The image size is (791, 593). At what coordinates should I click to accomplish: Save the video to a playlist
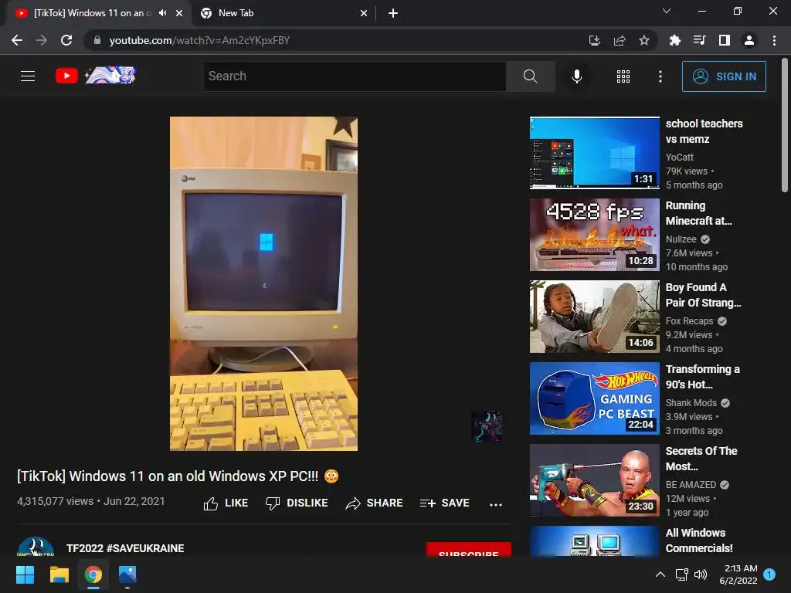(x=444, y=503)
